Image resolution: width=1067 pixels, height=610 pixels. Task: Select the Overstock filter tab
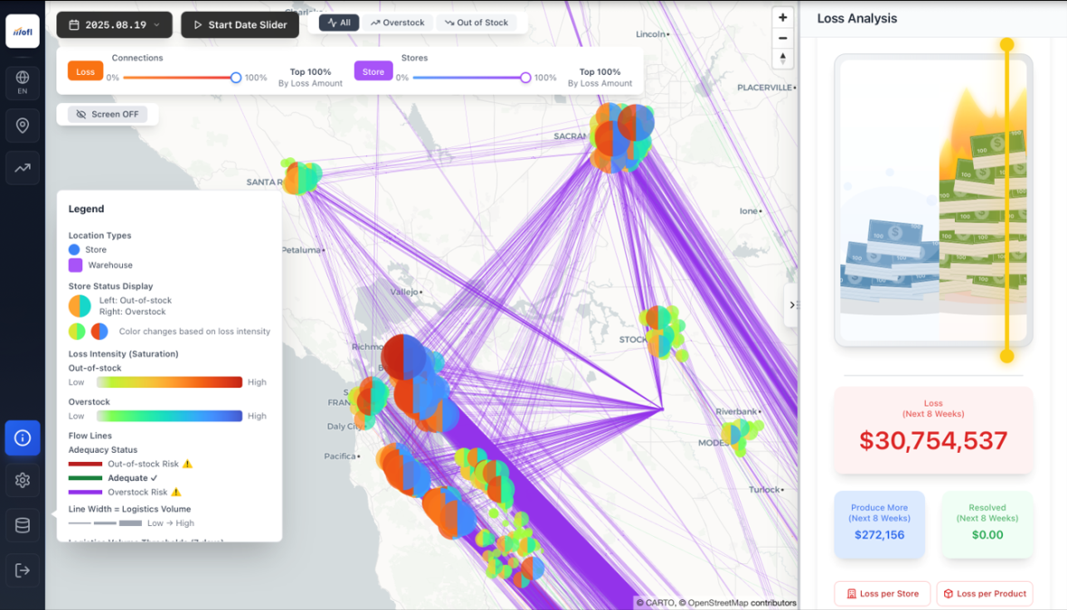[398, 23]
